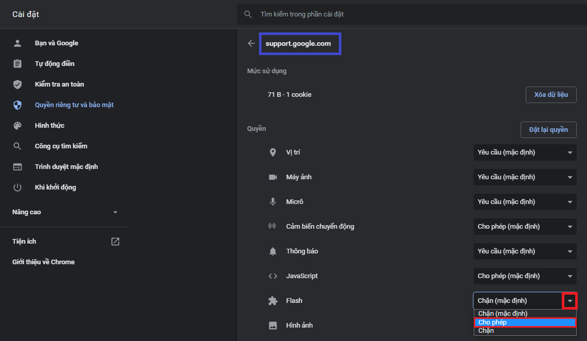This screenshot has width=587, height=341.
Task: Open the Vị trí permission dropdown
Action: 525,152
